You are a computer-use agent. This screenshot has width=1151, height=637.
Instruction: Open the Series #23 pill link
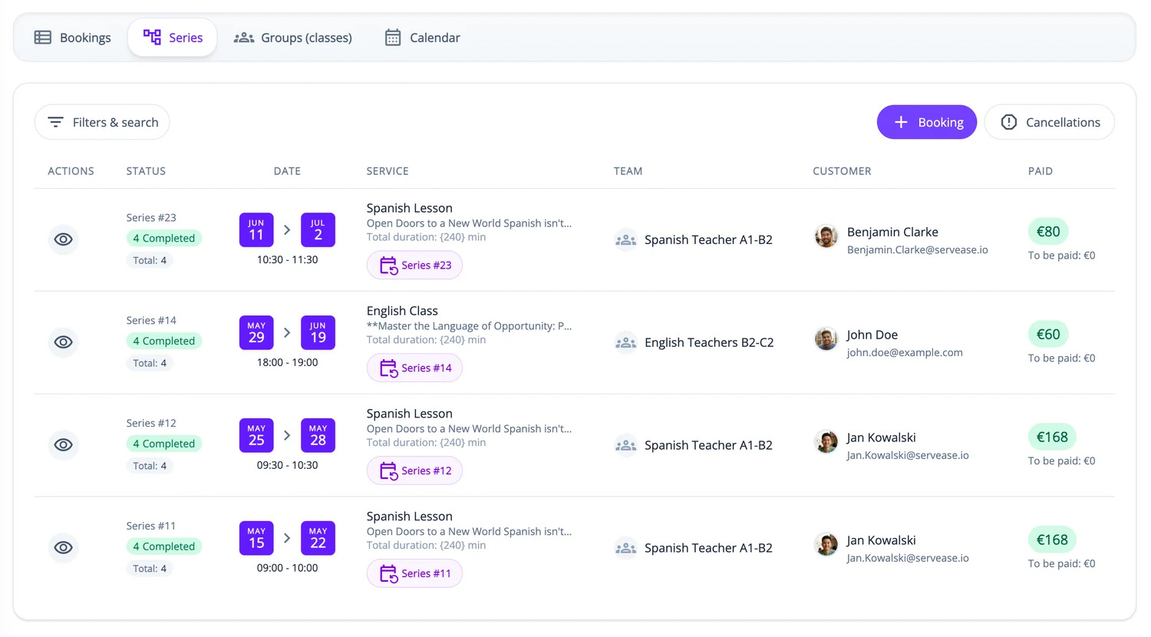tap(414, 266)
